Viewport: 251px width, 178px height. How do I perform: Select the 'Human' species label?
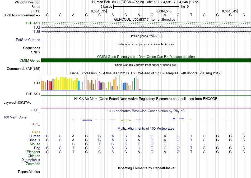[35, 136]
